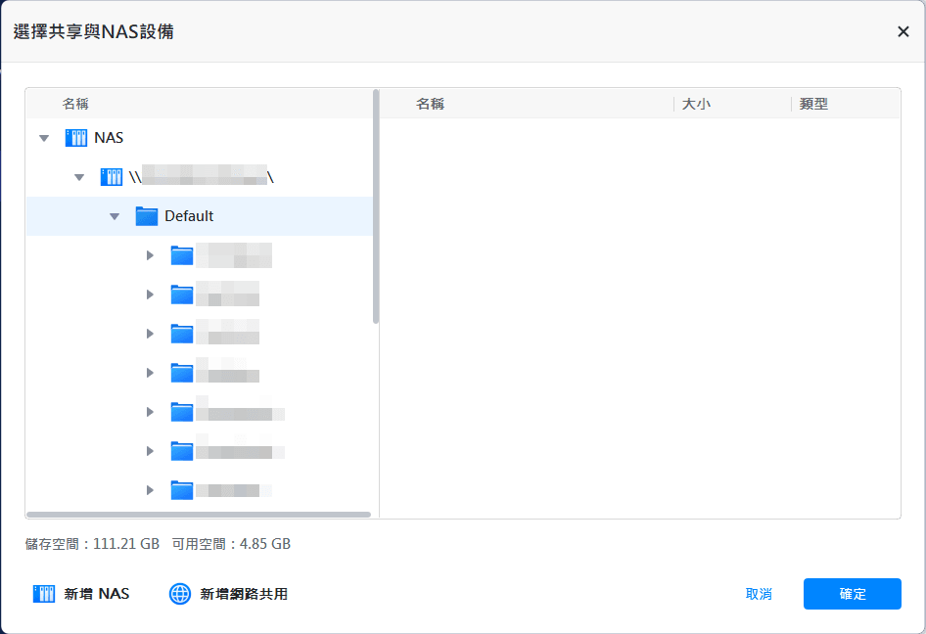This screenshot has height=634, width=926.
Task: Sort by the 類型 column header
Action: [x=813, y=104]
